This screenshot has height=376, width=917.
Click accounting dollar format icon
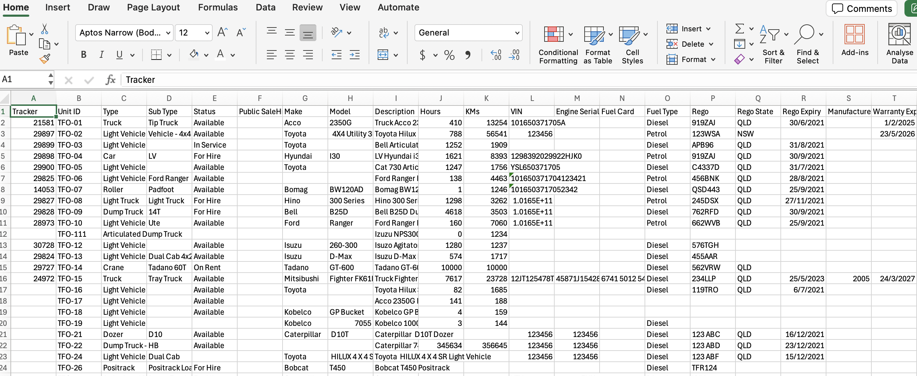pyautogui.click(x=422, y=55)
